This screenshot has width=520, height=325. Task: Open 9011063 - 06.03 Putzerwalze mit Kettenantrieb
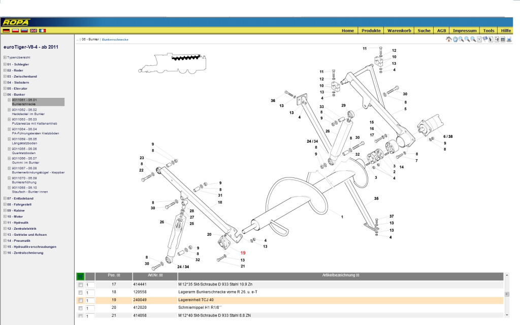(35, 122)
